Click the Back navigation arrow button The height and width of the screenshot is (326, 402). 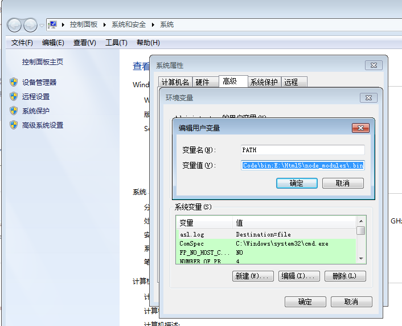[14, 25]
